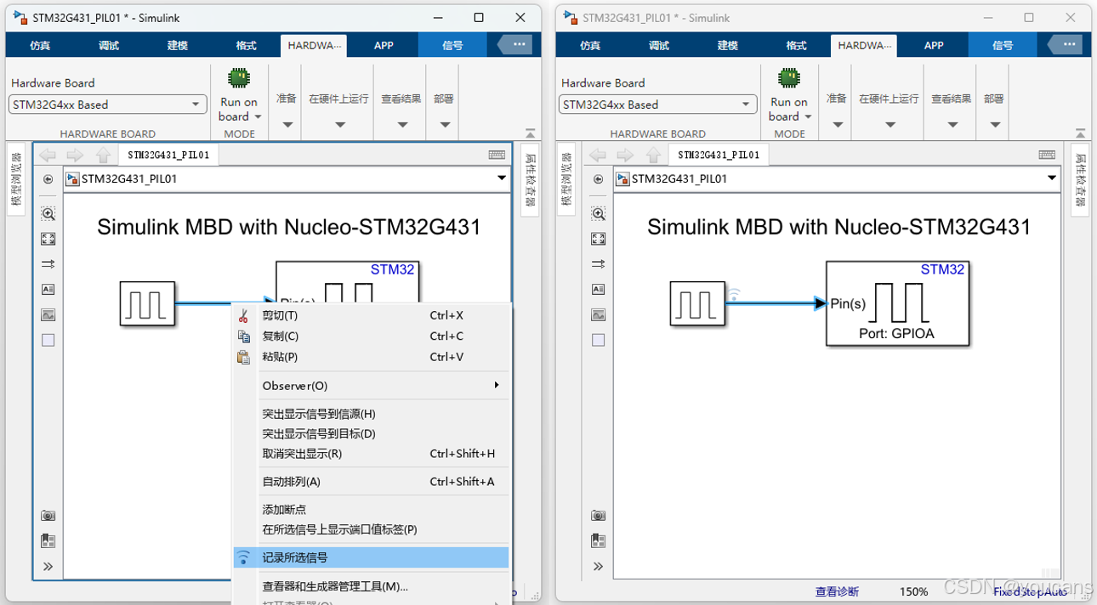Click screenshot camera icon in left window

click(48, 516)
